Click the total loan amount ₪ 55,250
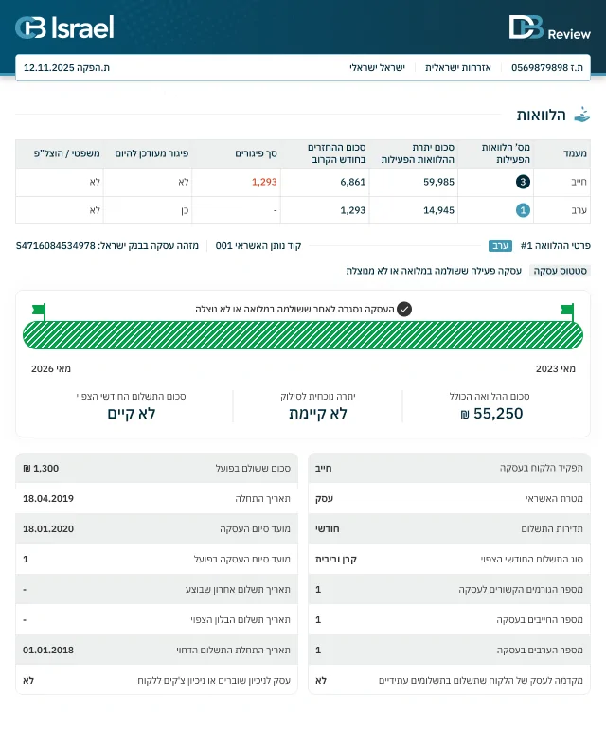606x731 pixels. pyautogui.click(x=491, y=414)
